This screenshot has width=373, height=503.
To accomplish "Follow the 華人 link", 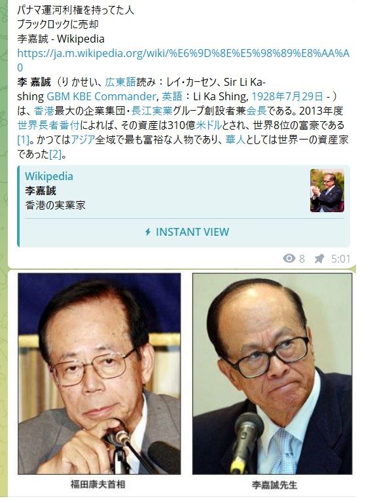I will [235, 140].
